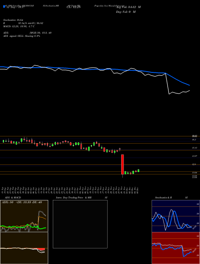Click the last green candlestick on the chart
Image resolution: width=200 pixels, height=264 pixels.
point(138,170)
